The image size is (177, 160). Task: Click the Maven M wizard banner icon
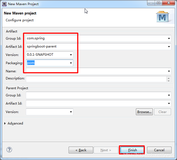[163, 17]
